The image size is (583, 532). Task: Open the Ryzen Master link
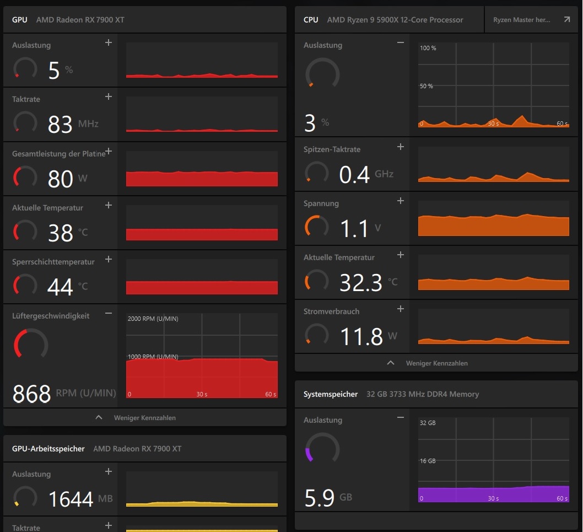[531, 20]
